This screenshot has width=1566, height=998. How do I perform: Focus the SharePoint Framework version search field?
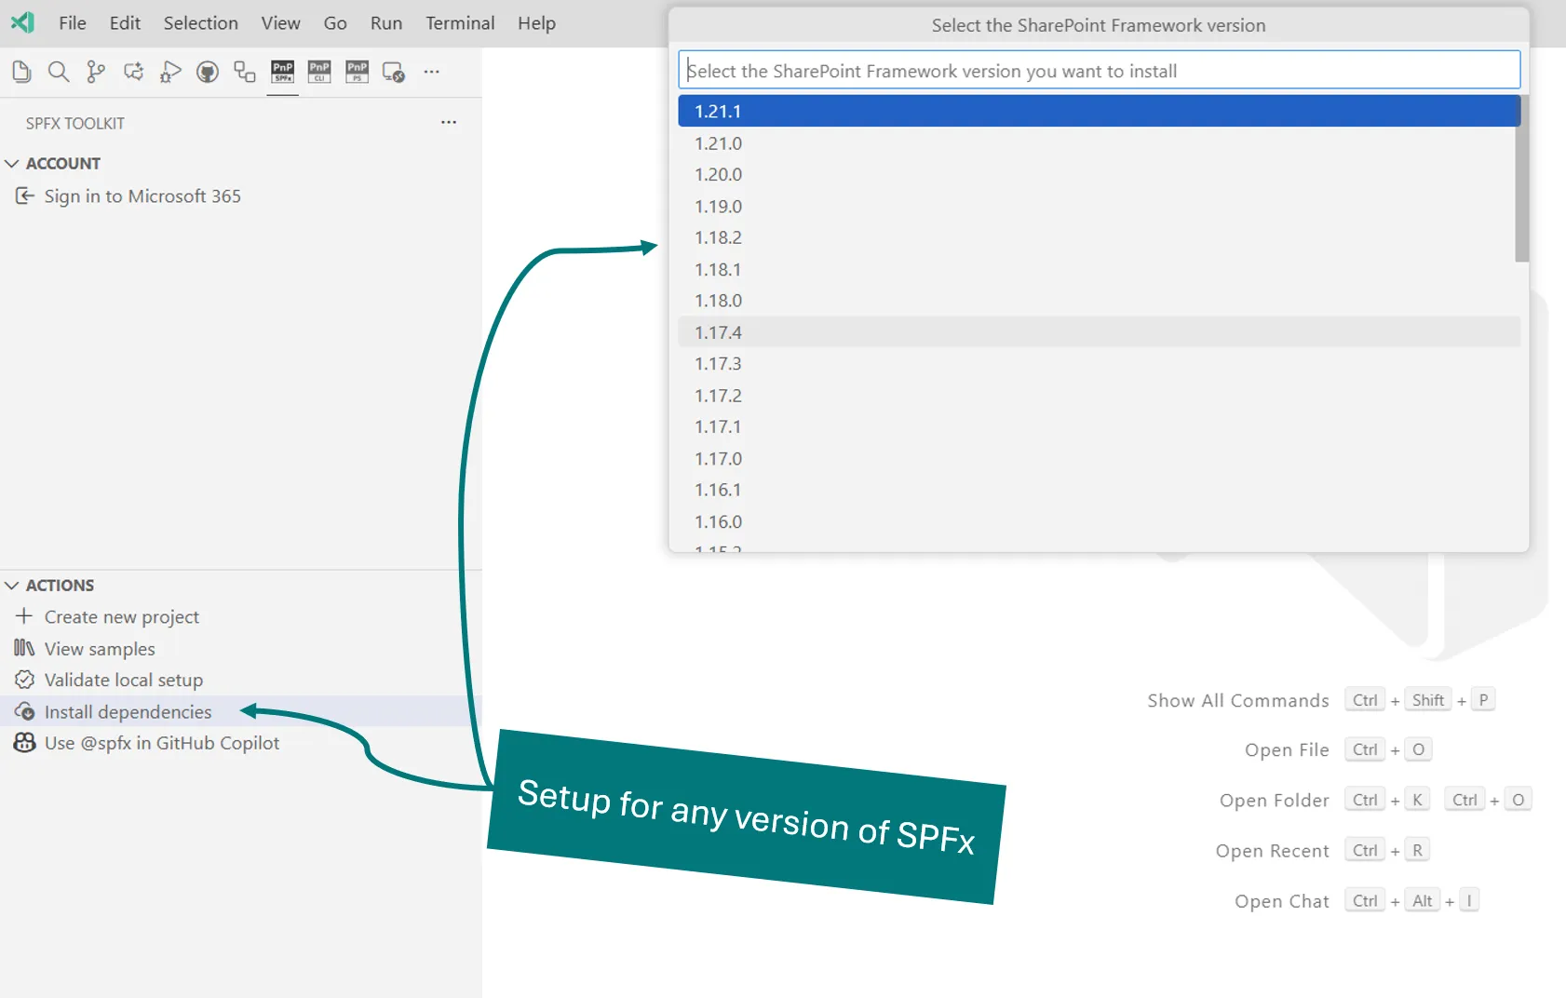coord(1099,71)
